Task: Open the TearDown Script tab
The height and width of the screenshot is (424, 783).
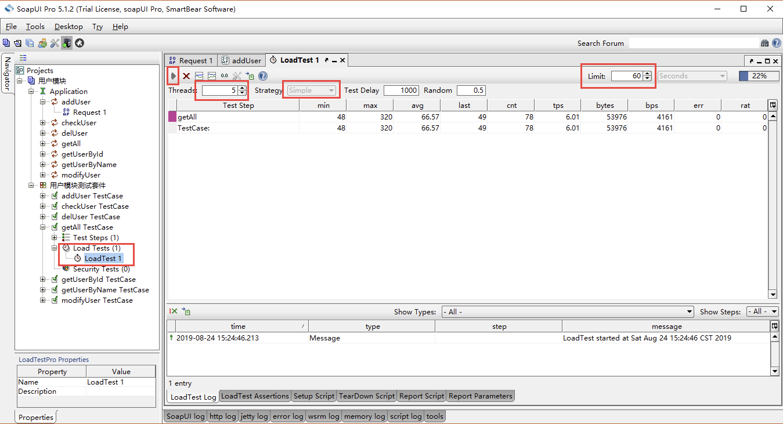Action: click(x=367, y=396)
